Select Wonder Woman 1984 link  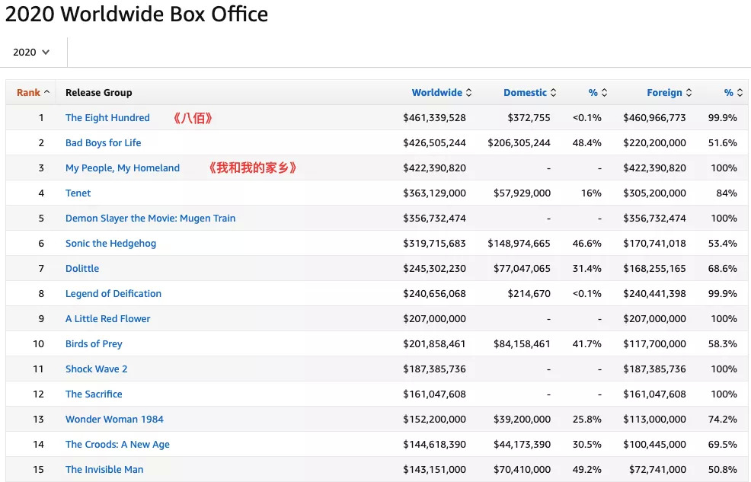[114, 420]
